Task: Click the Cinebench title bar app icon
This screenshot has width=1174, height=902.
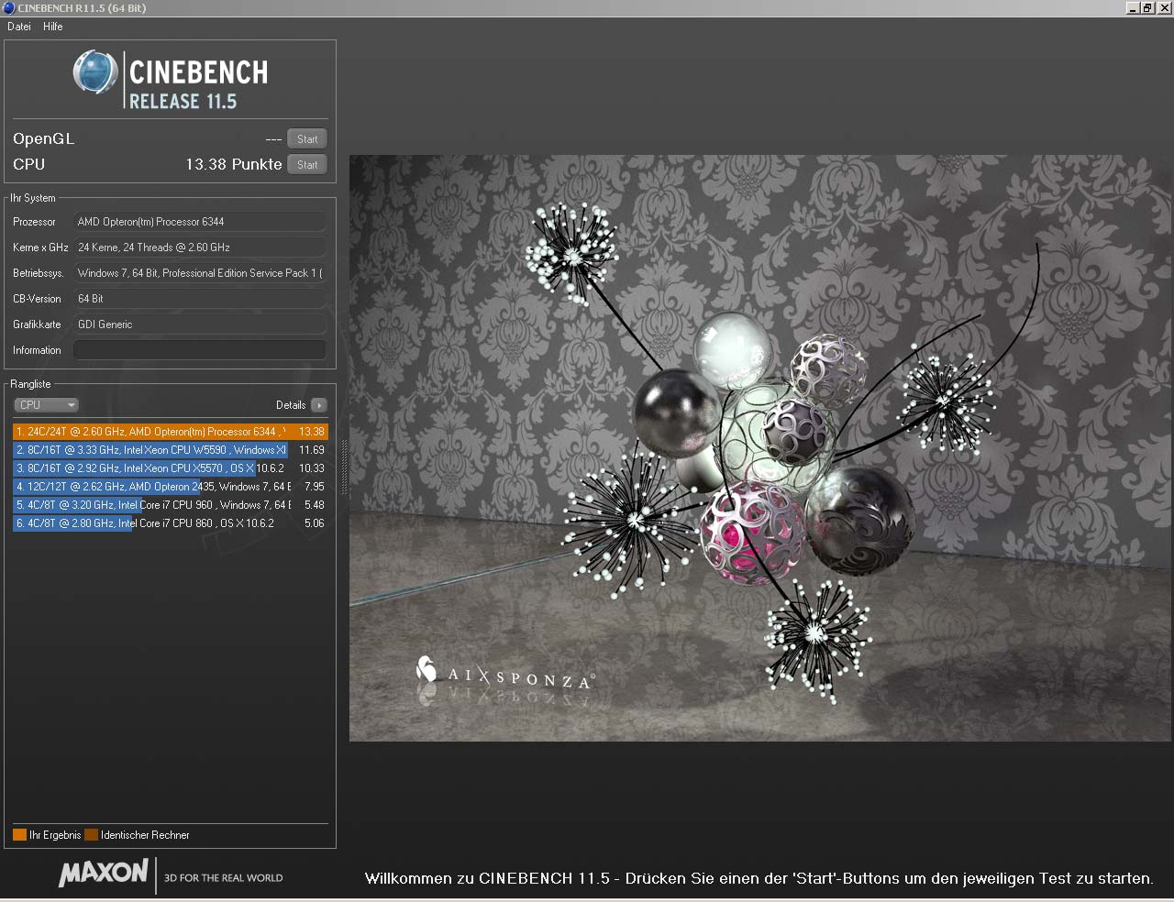Action: coord(8,8)
